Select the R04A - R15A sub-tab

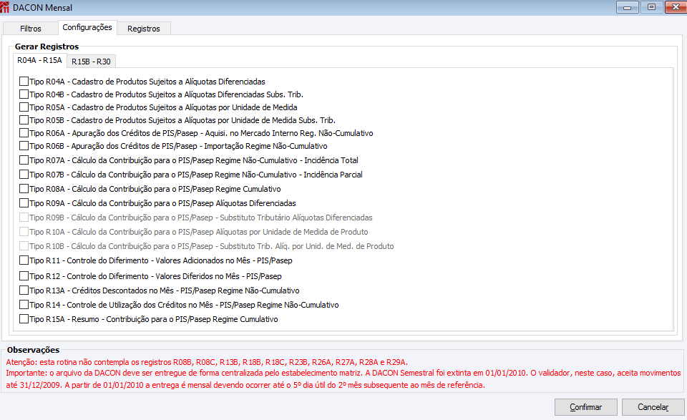tap(39, 60)
